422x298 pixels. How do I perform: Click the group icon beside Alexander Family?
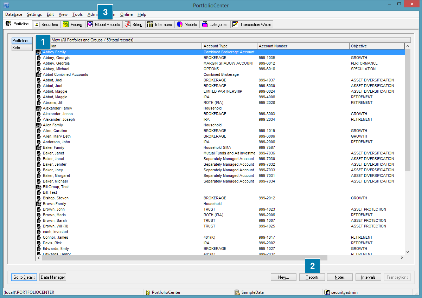pos(39,108)
